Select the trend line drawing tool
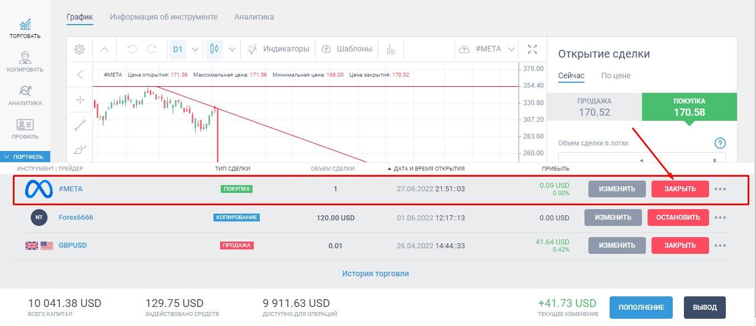Screen dimensions: 756x326 point(80,125)
